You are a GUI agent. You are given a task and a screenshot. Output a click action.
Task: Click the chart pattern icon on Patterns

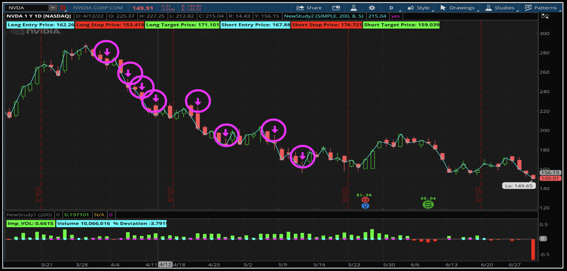(528, 7)
